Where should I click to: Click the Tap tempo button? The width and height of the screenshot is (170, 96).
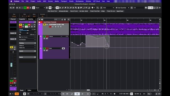point(149,94)
